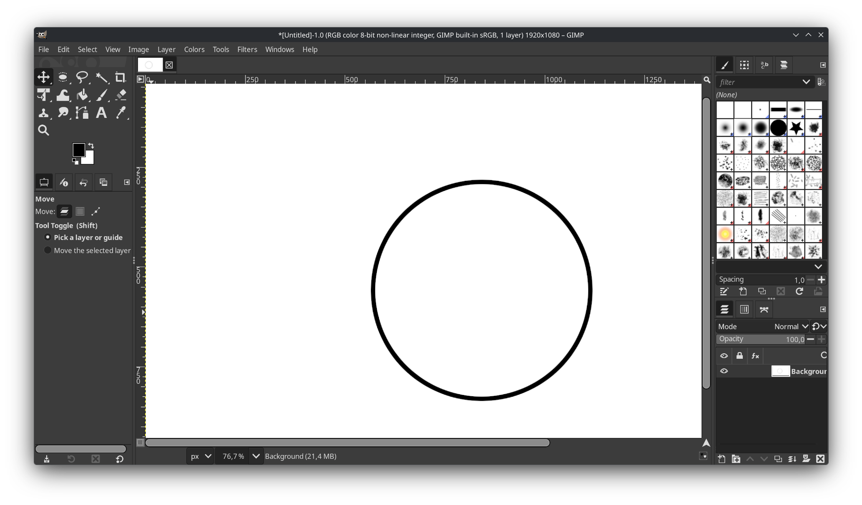
Task: Open the zoom percentage dropdown
Action: coord(256,456)
